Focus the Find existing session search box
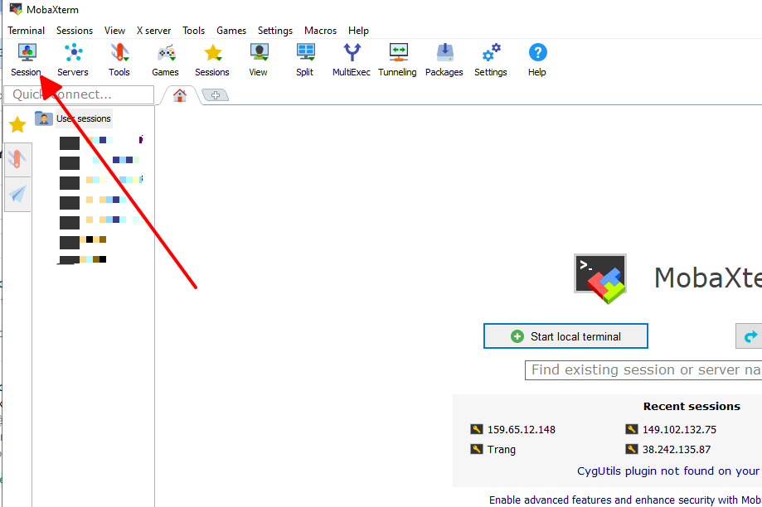The width and height of the screenshot is (762, 507). (x=643, y=370)
